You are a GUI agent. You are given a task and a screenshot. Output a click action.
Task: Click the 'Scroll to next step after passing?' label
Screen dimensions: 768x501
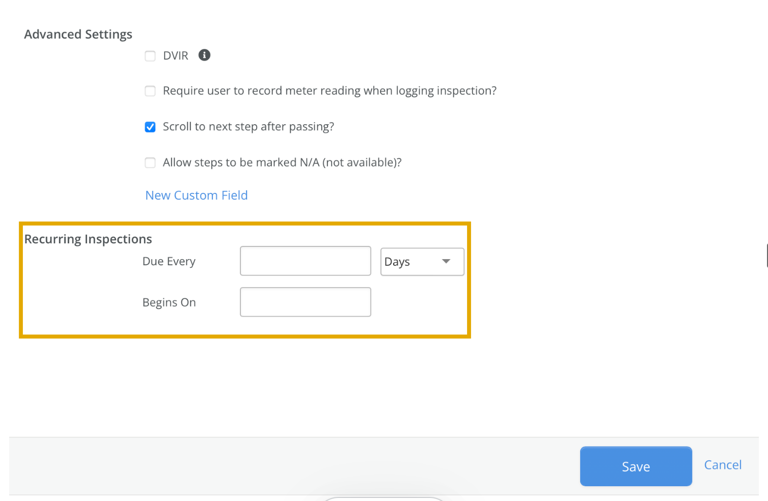[x=249, y=126]
